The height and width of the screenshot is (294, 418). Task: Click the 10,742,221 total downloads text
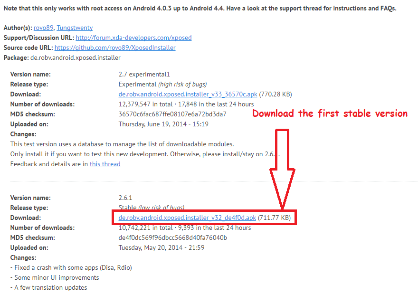[145, 228]
